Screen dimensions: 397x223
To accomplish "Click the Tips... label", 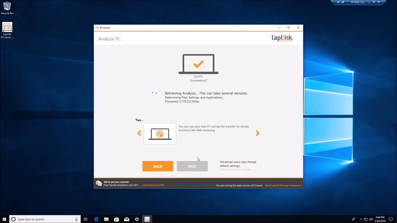I will [139, 120].
